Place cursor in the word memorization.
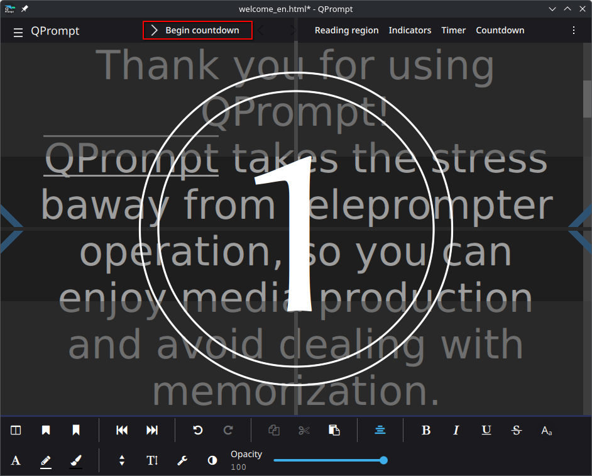 (x=296, y=390)
